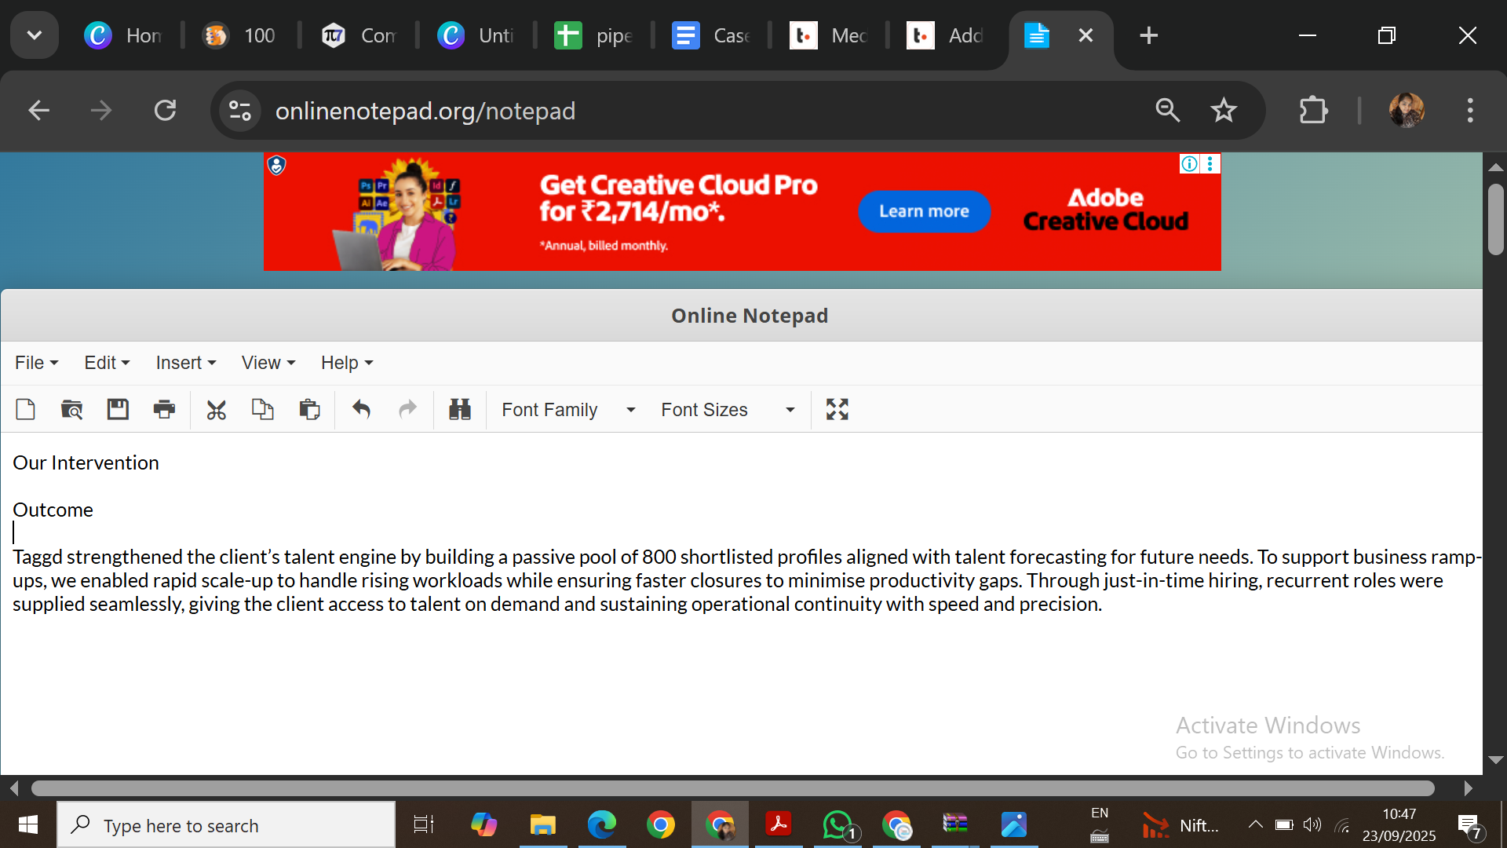The image size is (1507, 848).
Task: Expand the Font Sizes dropdown
Action: point(728,410)
